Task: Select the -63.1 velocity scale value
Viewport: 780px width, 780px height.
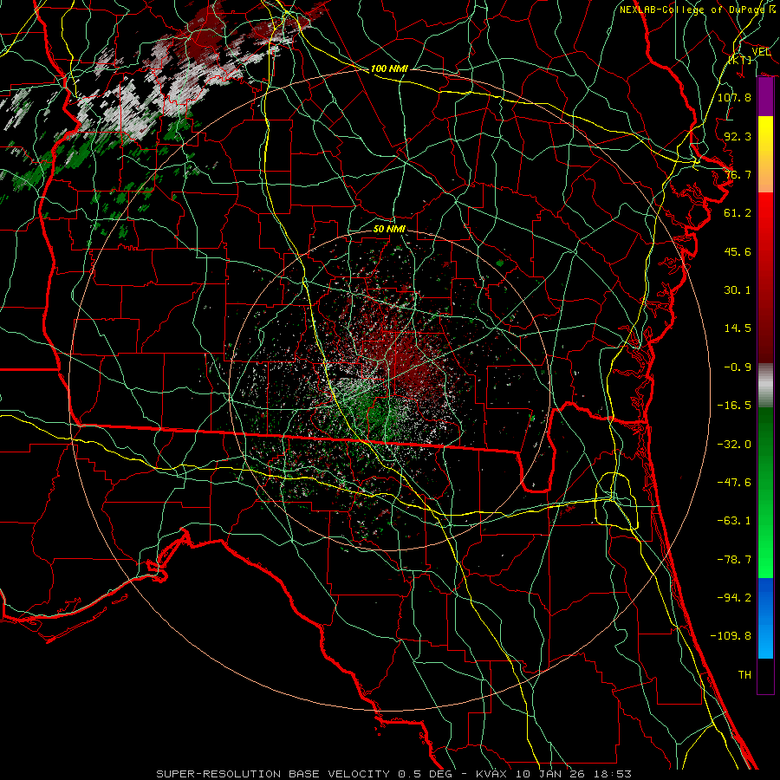Action: click(x=734, y=521)
